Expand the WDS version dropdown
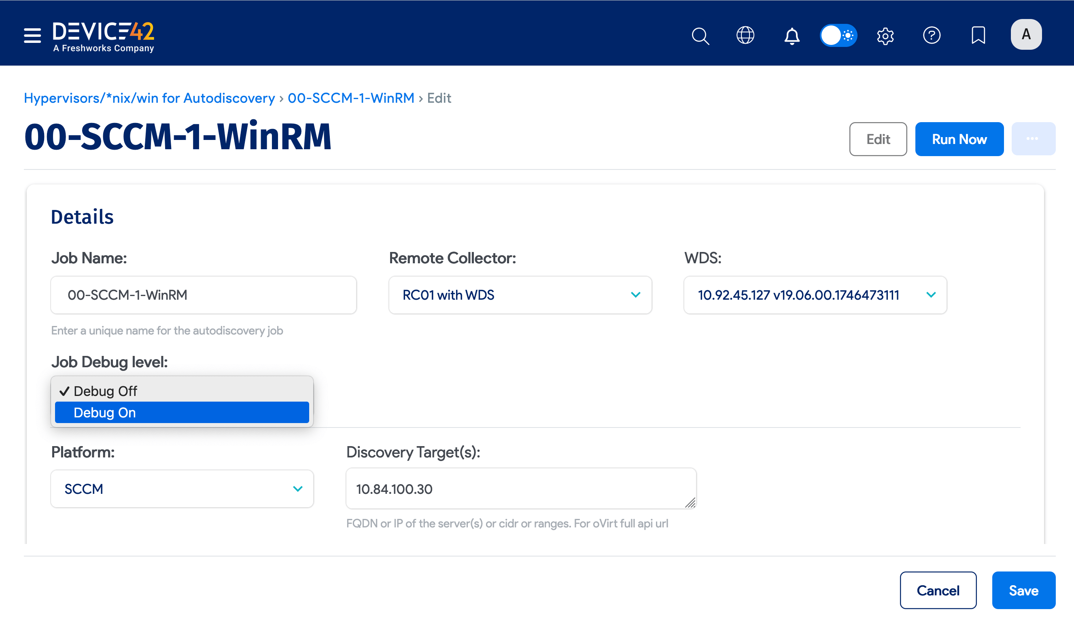This screenshot has width=1074, height=618. [815, 295]
